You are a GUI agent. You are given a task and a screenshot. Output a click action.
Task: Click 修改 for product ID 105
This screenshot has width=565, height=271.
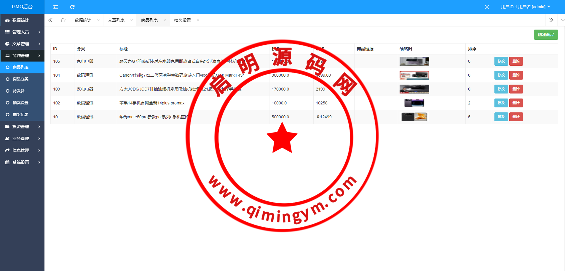click(x=501, y=61)
